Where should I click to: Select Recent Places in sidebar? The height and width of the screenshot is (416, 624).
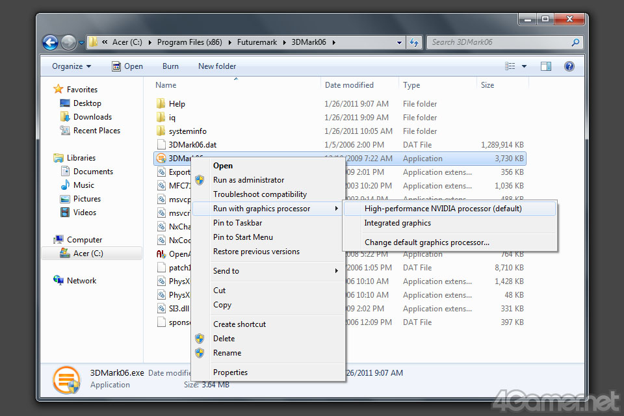coord(96,130)
